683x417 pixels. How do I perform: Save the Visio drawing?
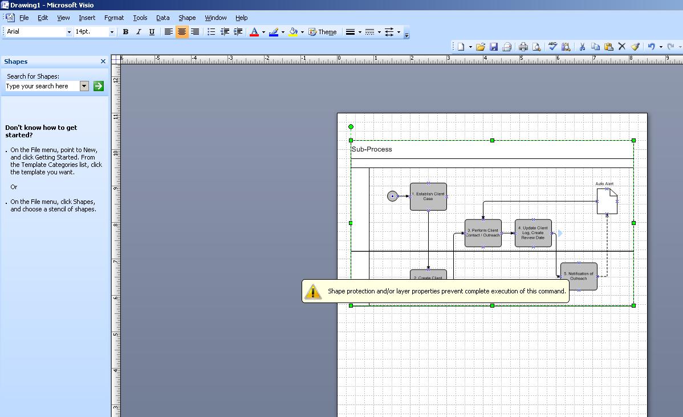click(x=494, y=46)
